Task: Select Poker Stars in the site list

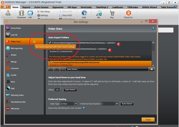Action: (x=24, y=42)
